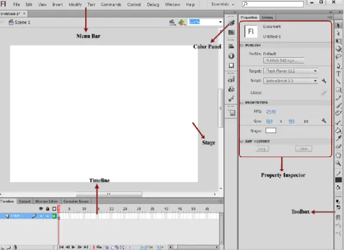
Task: Open the Essentials workspace dropdown
Action: (222, 5)
